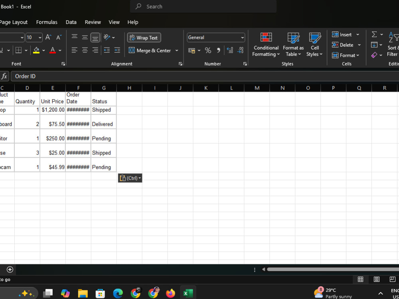399x299 pixels.
Task: Apply accounting number format icon
Action: 192,50
